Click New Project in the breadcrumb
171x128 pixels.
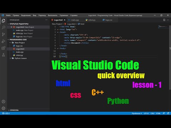pos(57,24)
